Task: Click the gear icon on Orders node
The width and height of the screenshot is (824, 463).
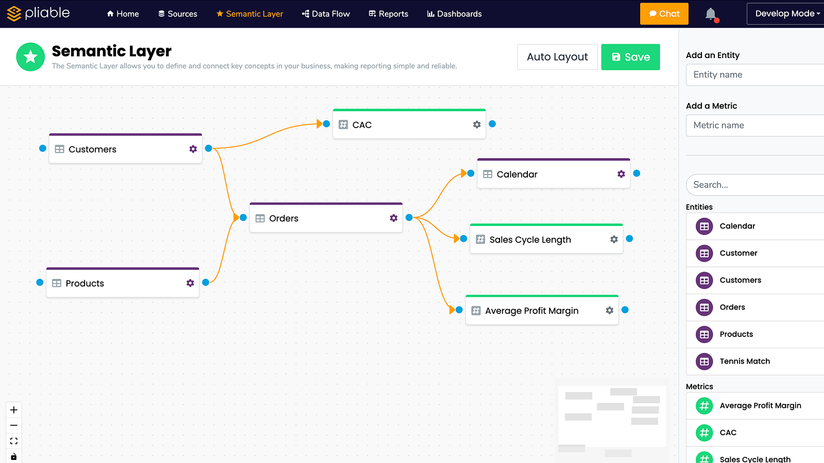Action: [x=393, y=218]
